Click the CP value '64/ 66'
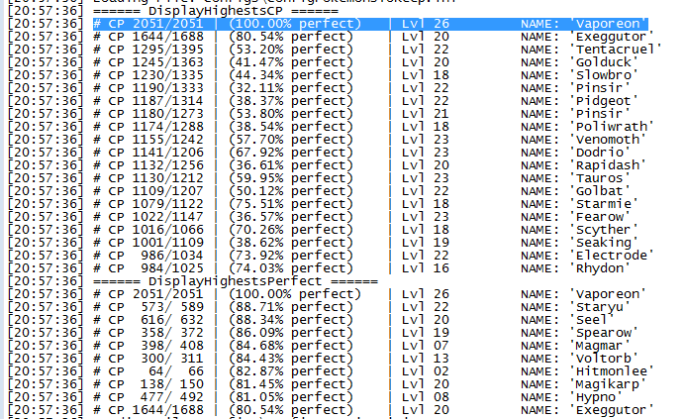 (x=176, y=371)
